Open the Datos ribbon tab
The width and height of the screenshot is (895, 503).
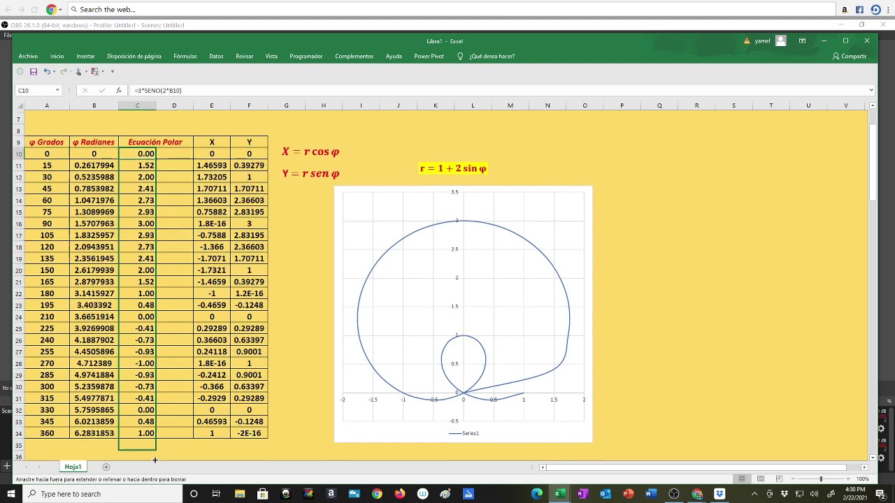[216, 56]
